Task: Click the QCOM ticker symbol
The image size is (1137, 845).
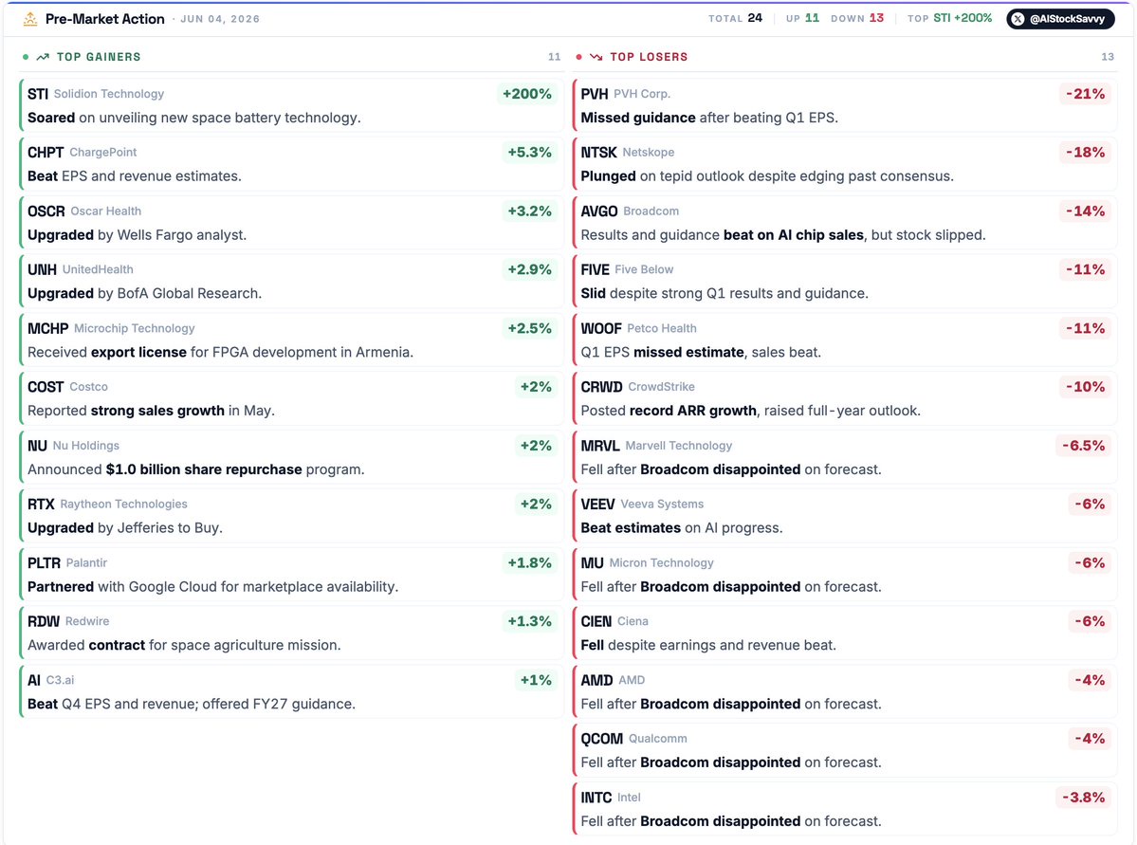Action: point(602,739)
